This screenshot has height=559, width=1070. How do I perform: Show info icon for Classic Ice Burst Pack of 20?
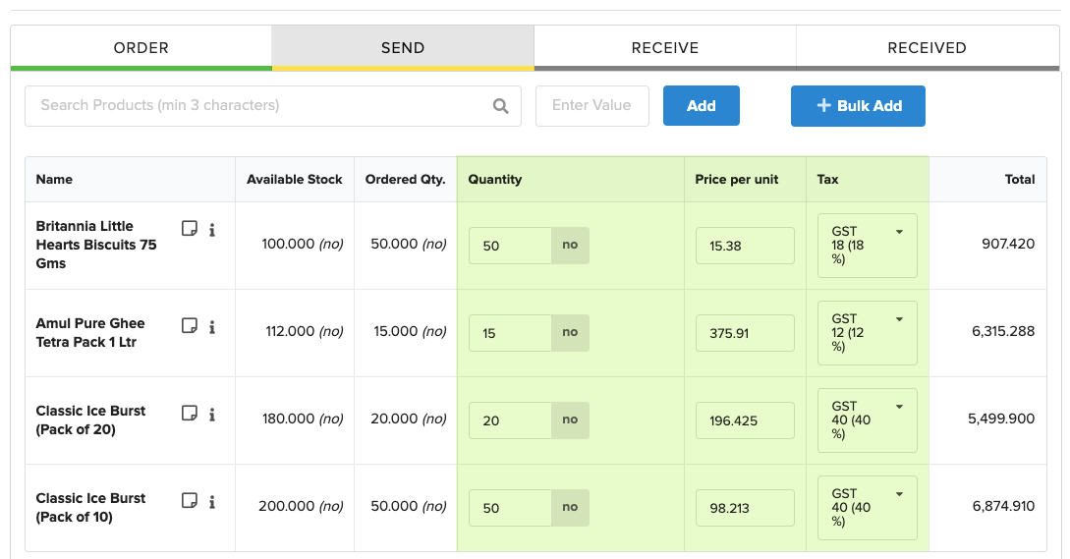[212, 415]
